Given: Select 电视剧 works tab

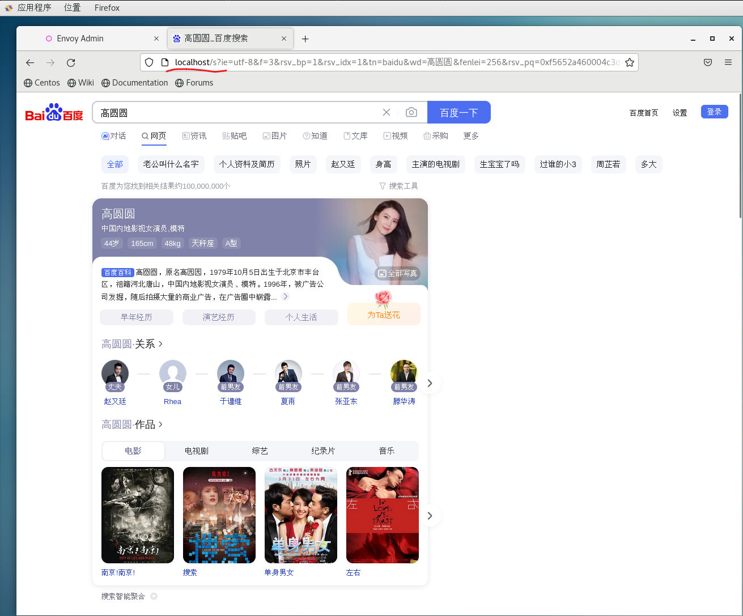Looking at the screenshot, I should point(197,451).
